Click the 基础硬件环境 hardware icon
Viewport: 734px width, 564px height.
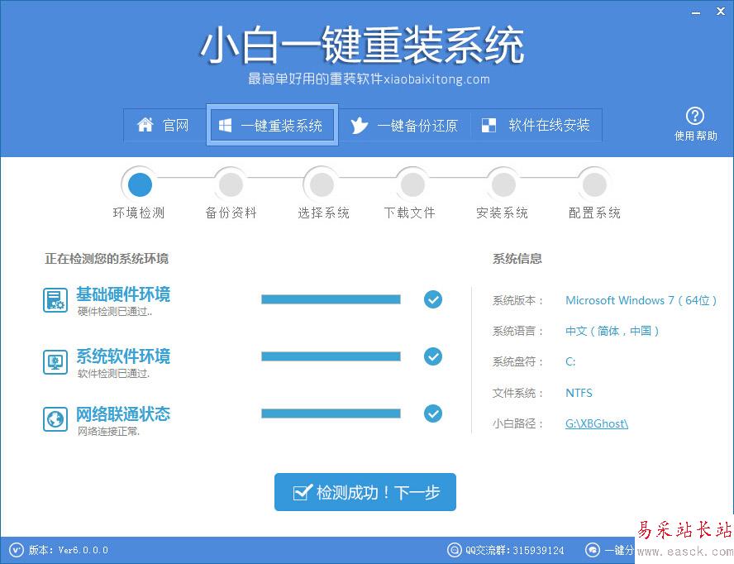pos(55,300)
